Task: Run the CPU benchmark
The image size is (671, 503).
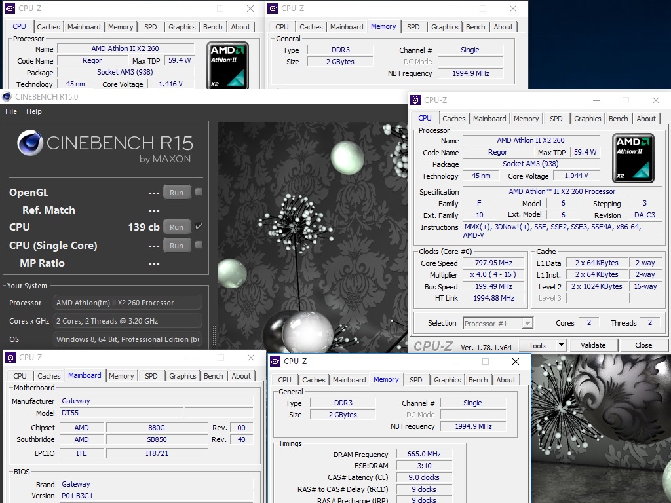Action: point(176,227)
